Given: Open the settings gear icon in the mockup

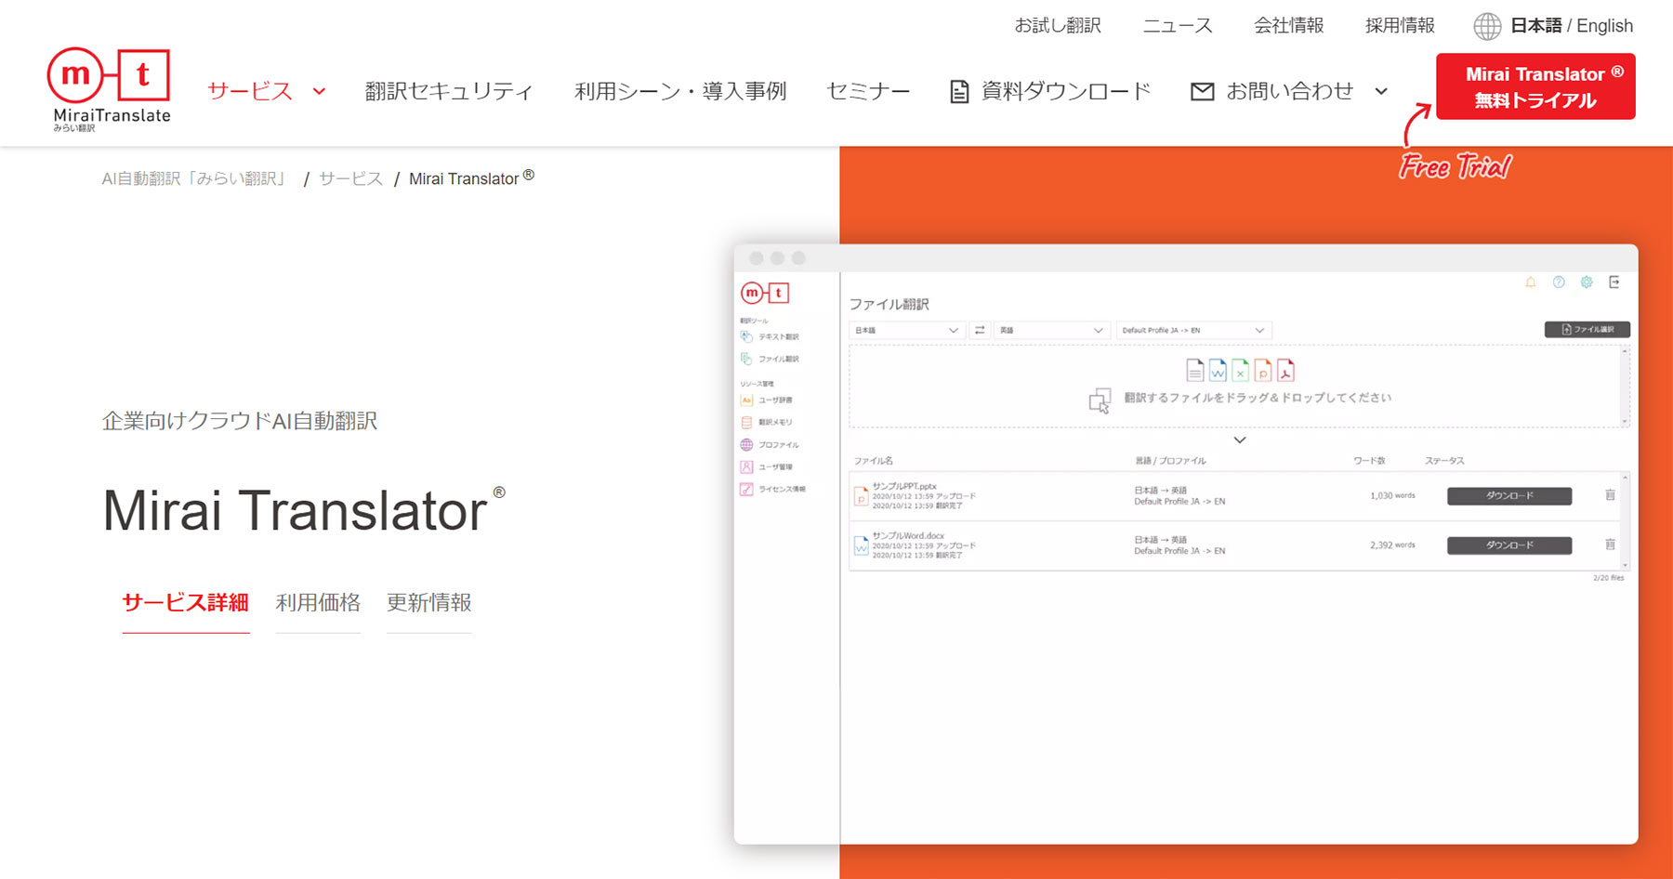Looking at the screenshot, I should tap(1587, 282).
